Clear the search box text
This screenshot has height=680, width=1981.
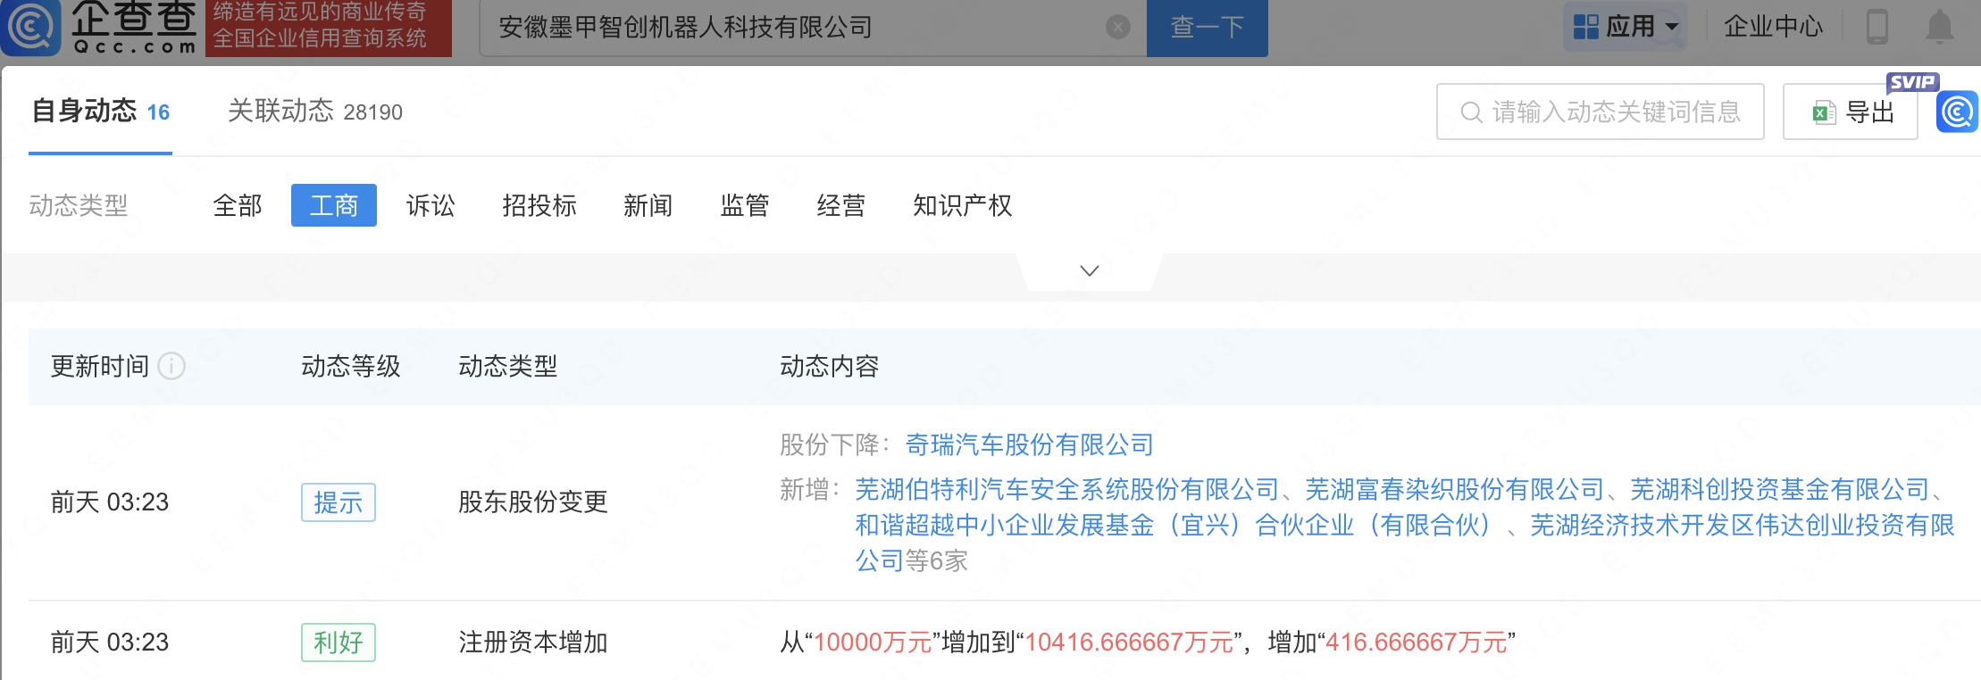click(x=1117, y=28)
